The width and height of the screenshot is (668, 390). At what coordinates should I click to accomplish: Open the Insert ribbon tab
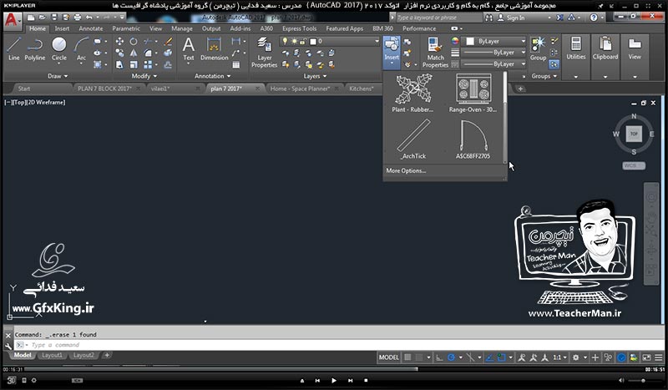pyautogui.click(x=62, y=28)
